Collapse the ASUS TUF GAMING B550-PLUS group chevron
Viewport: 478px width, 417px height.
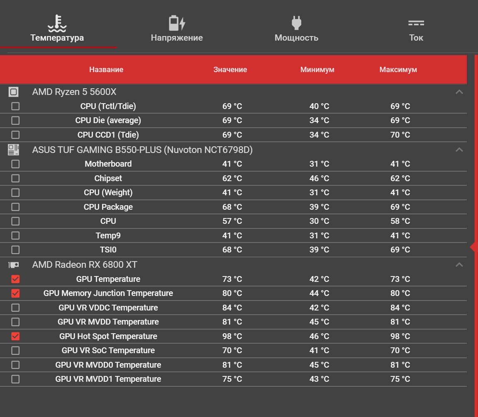459,150
